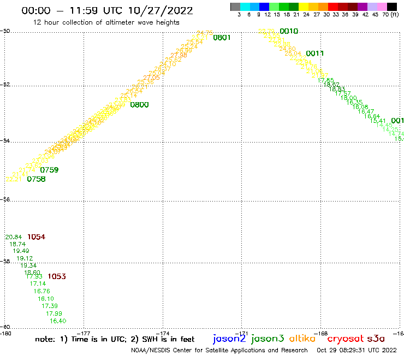Image resolution: width=404 pixels, height=355 pixels.
Task: Click the 22.21 wave height value
Action: pos(14,179)
